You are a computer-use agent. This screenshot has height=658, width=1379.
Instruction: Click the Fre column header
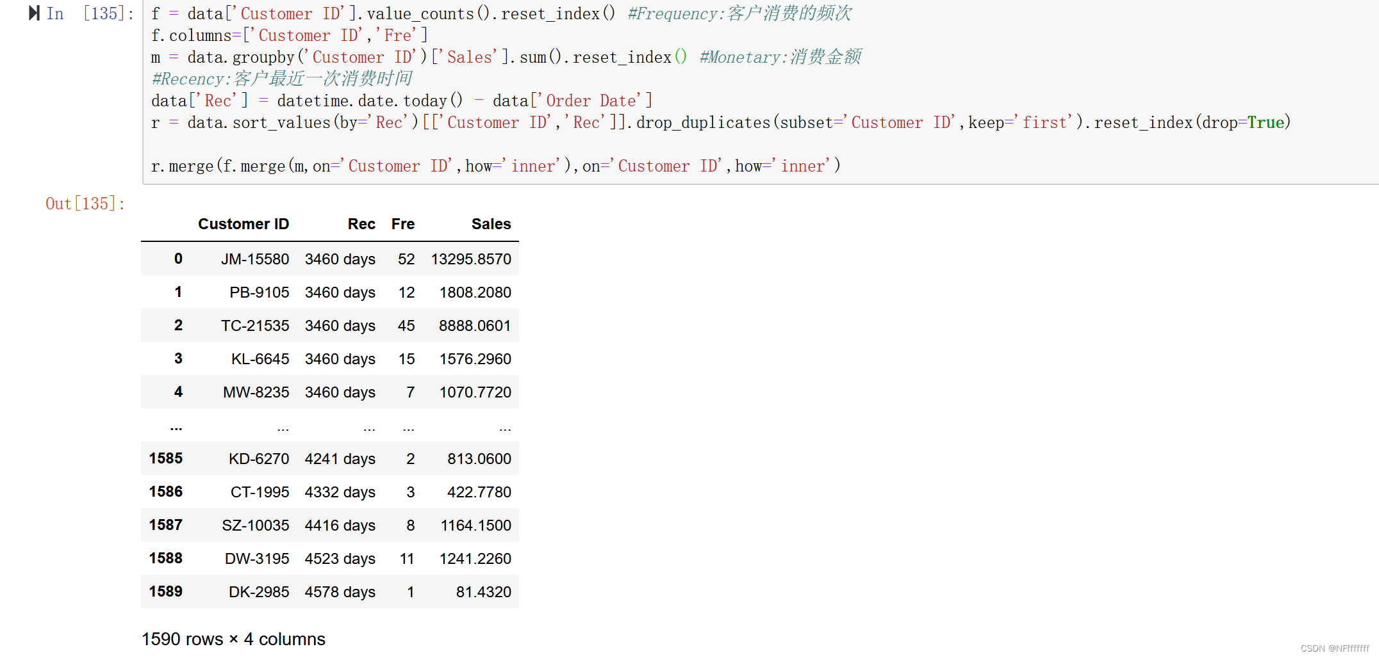pyautogui.click(x=403, y=224)
